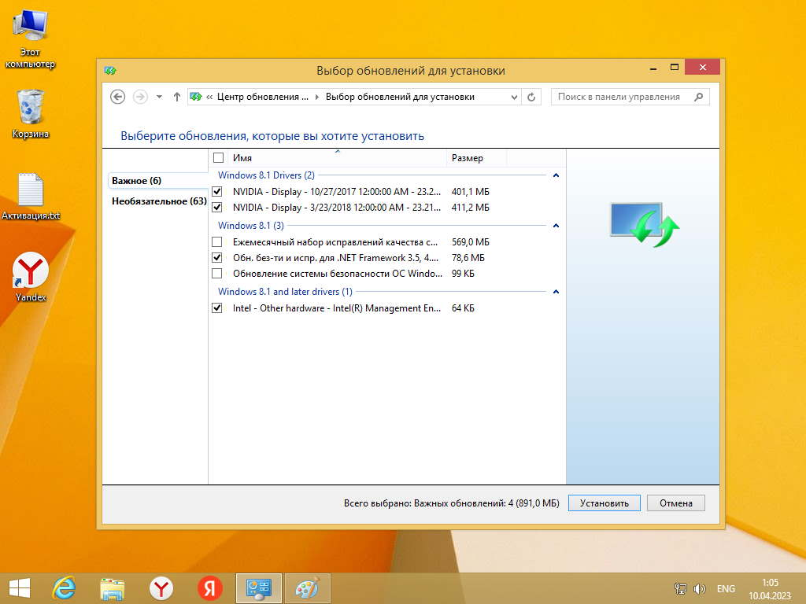Viewport: 806px width, 604px height.
Task: Collapse the Windows 8.1 (3) group
Action: 556,226
